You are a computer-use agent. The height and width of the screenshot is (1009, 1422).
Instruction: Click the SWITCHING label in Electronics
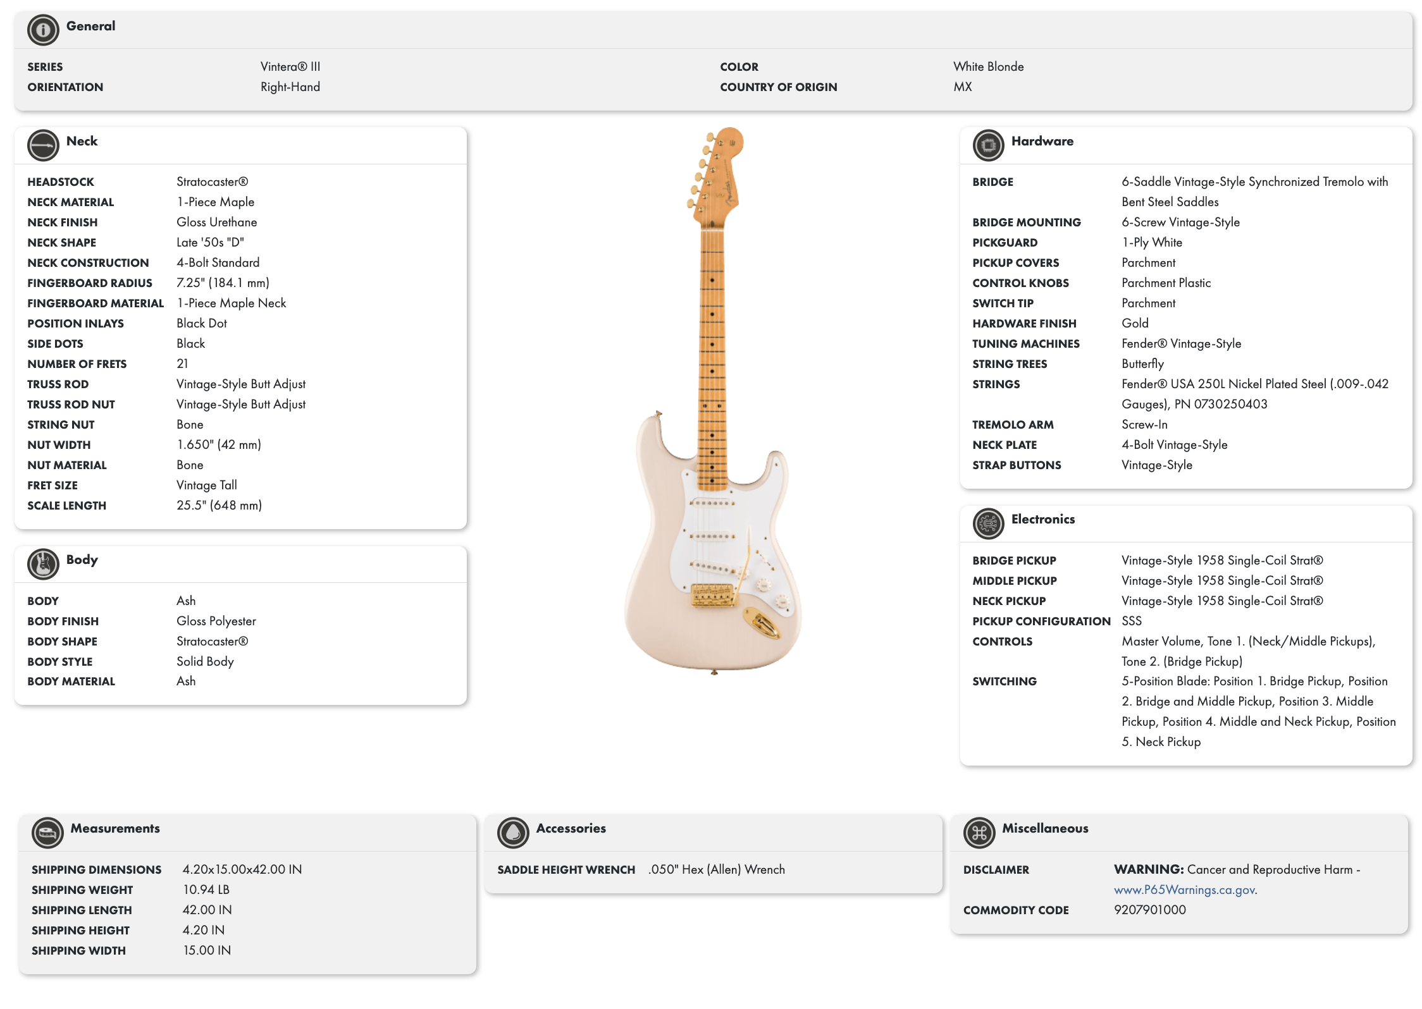(x=1005, y=681)
